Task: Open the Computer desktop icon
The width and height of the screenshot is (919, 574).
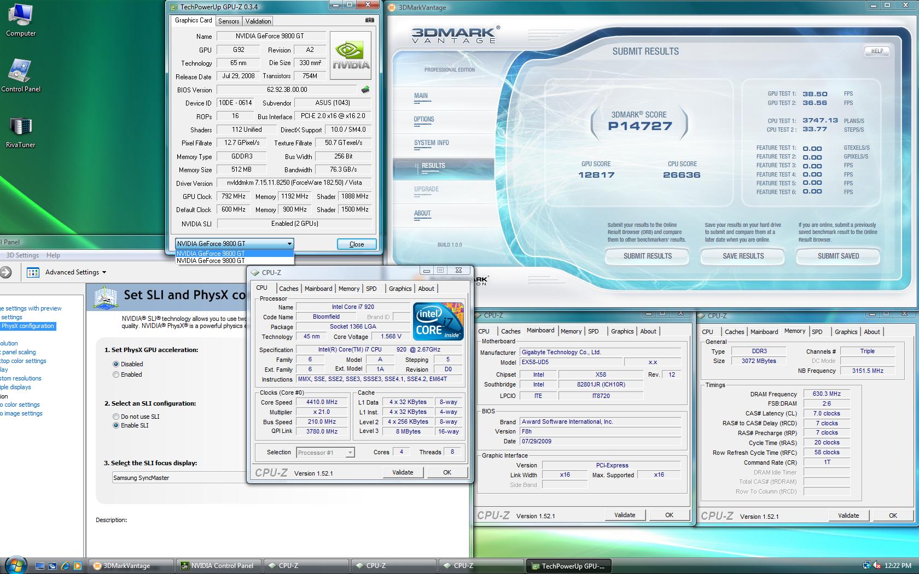Action: point(20,20)
